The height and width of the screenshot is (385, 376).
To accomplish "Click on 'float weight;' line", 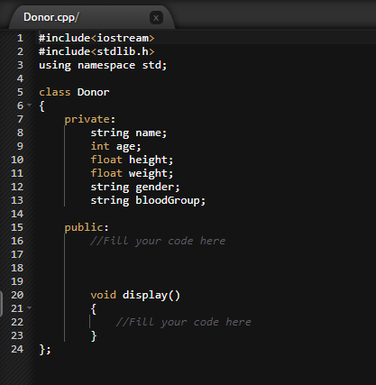I will coord(132,173).
